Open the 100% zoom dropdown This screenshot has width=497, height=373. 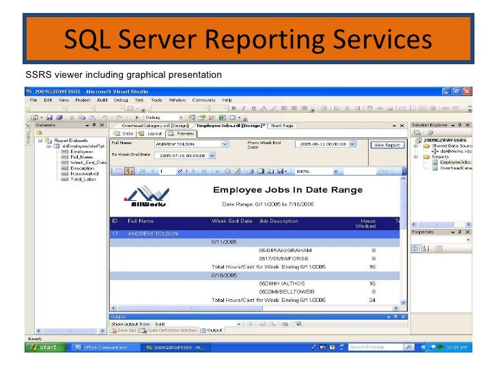tap(336, 171)
